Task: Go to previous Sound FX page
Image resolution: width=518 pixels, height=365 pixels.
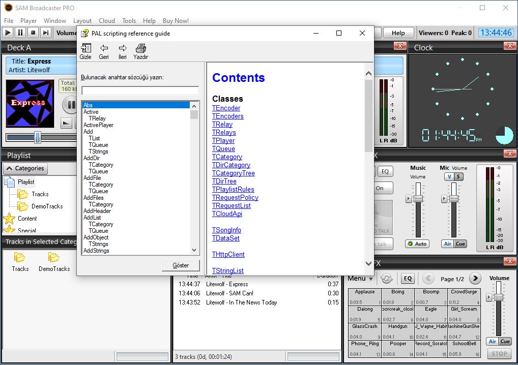Action: [x=428, y=279]
